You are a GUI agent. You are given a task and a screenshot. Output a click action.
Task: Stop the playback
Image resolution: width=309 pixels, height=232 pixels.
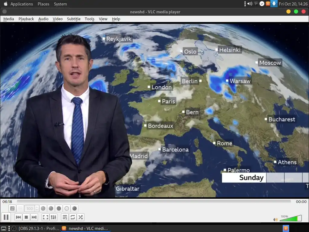point(26,217)
